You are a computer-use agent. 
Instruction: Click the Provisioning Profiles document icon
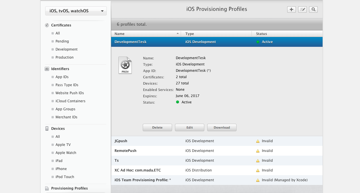click(x=47, y=188)
